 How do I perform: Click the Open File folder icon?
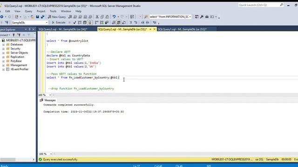click(x=33, y=17)
